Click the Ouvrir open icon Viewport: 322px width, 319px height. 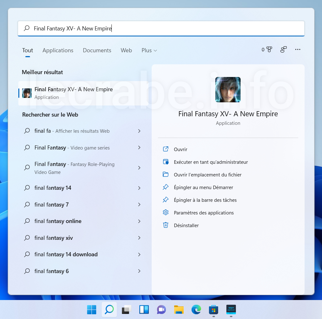pos(166,149)
